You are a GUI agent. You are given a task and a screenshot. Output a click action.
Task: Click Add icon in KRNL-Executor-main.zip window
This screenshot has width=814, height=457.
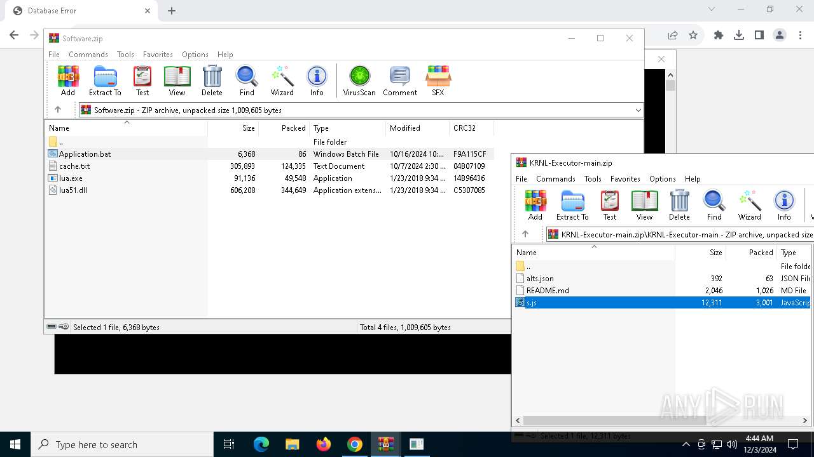pyautogui.click(x=535, y=205)
